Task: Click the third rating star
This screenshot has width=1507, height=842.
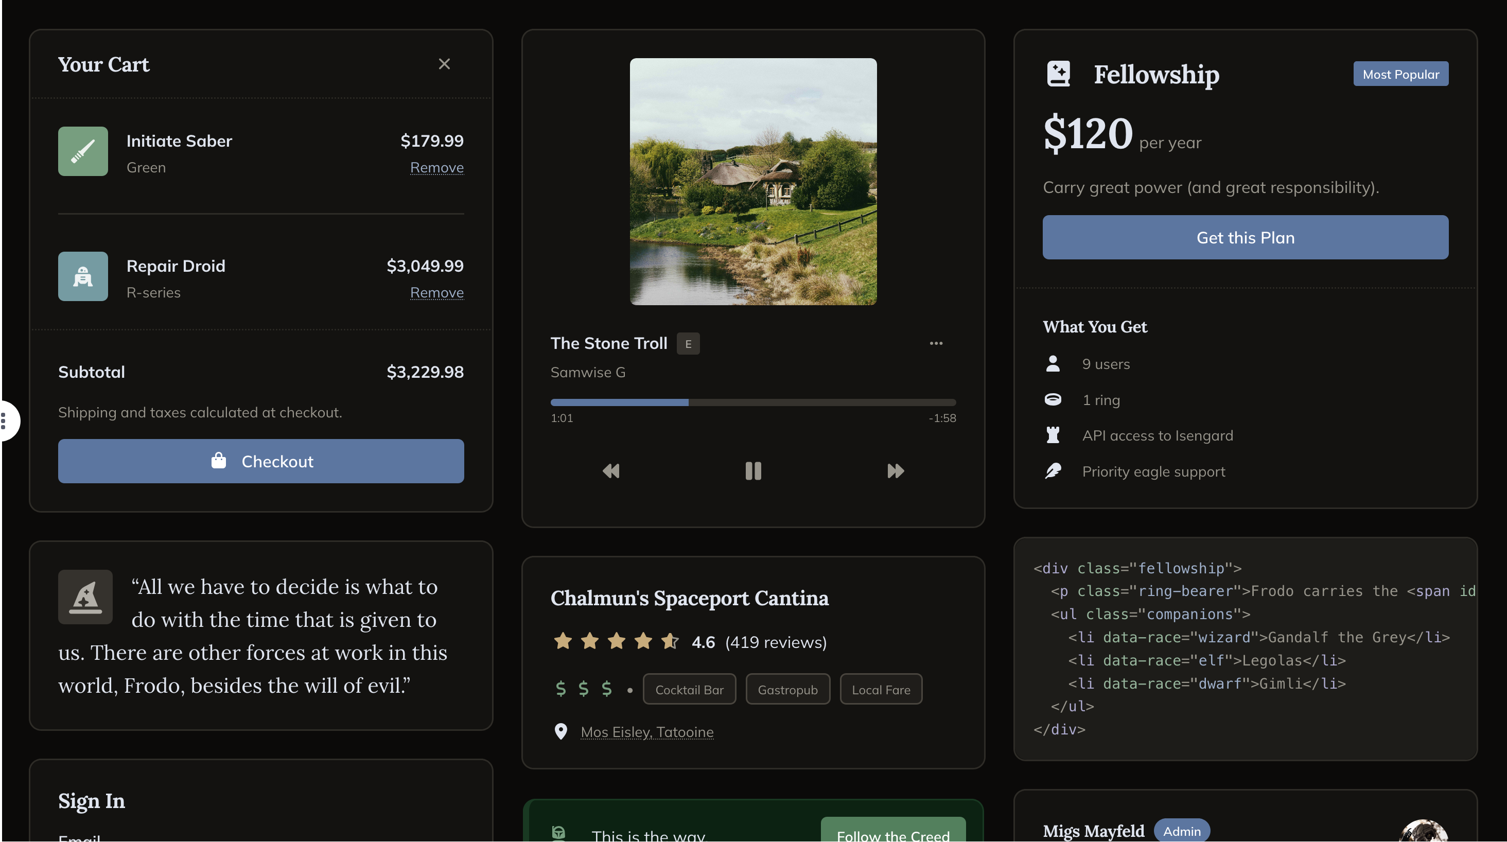Action: [x=616, y=641]
